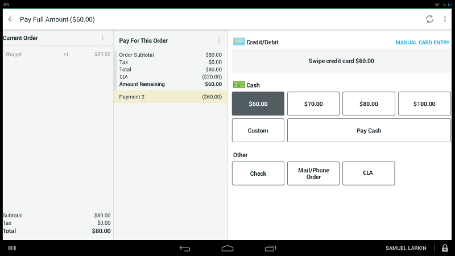This screenshot has width=455, height=256.
Task: Click the refresh sync icon
Action: tap(429, 19)
